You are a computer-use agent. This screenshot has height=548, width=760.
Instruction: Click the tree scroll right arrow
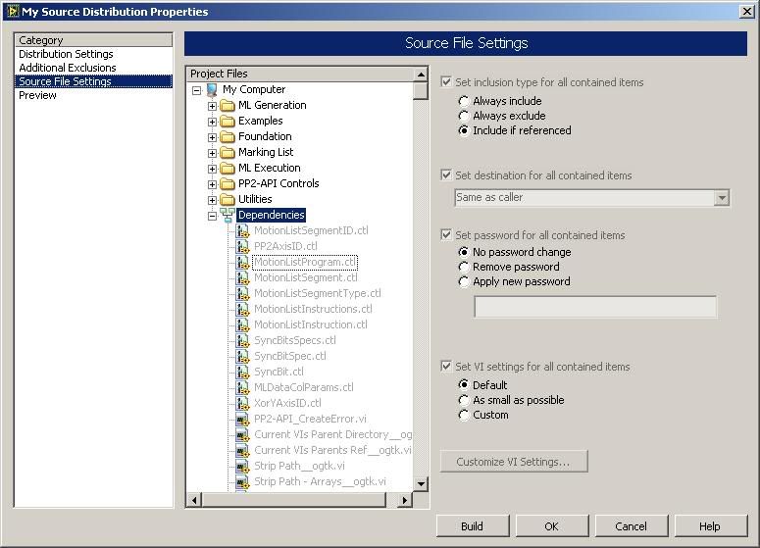click(x=405, y=500)
